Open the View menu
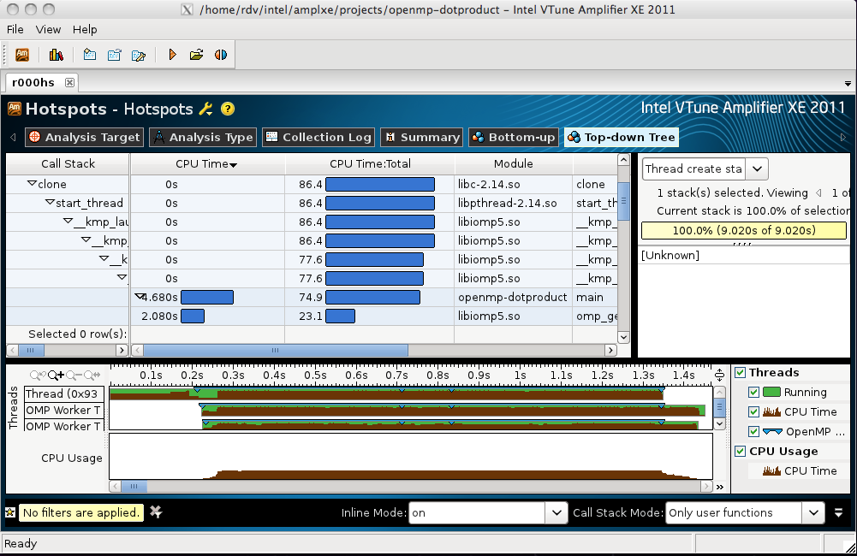857x556 pixels. (48, 29)
